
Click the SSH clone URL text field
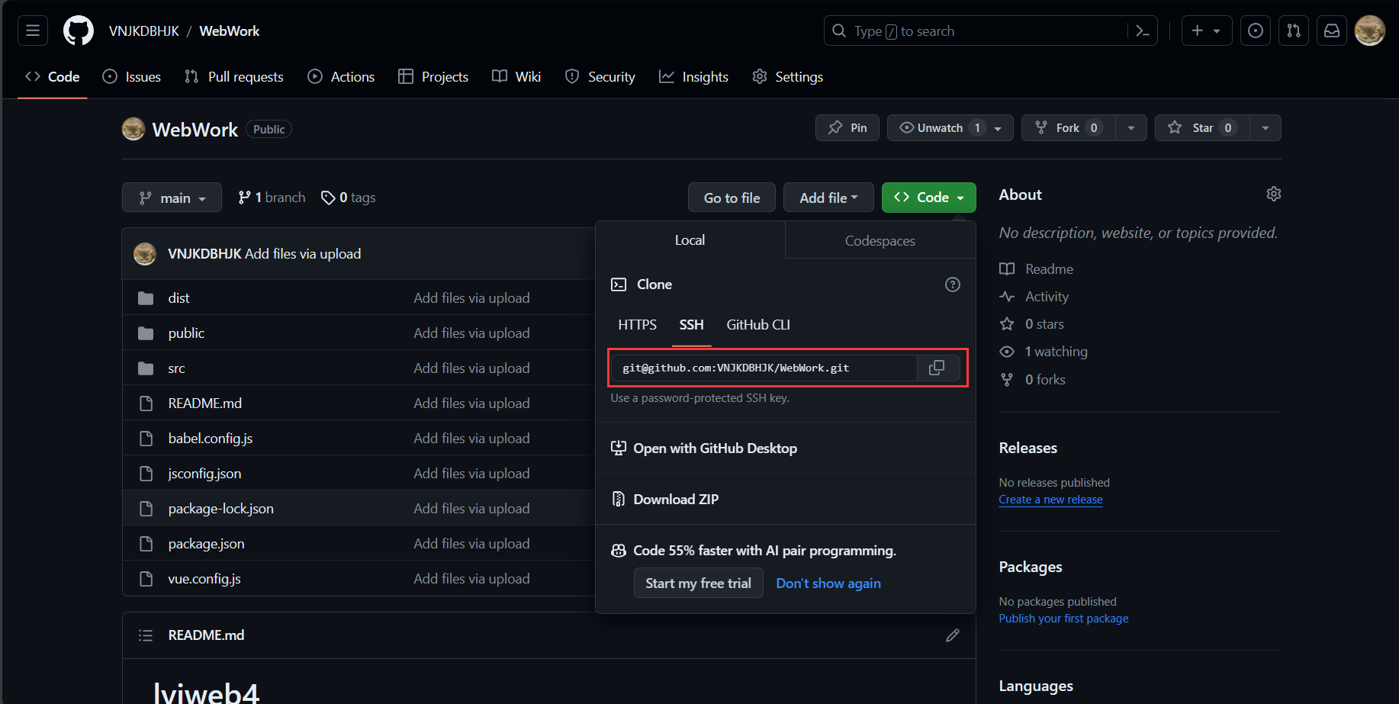764,368
